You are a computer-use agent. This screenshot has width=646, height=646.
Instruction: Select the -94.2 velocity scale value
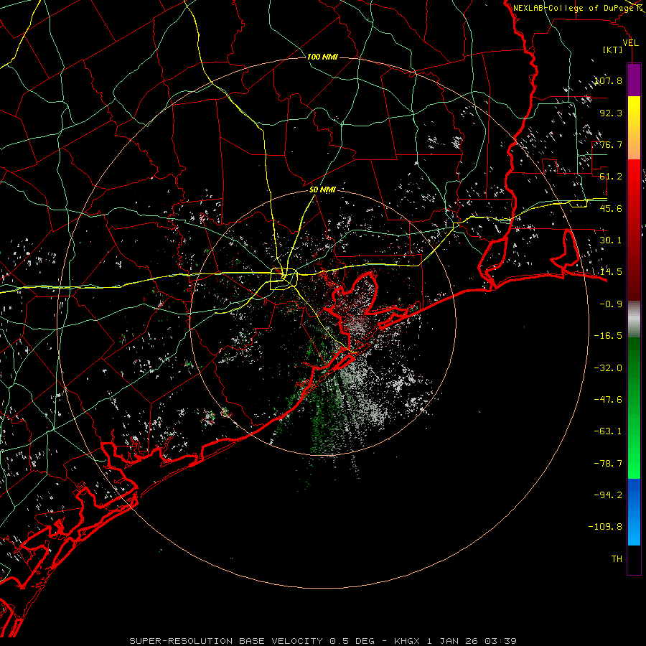click(608, 495)
